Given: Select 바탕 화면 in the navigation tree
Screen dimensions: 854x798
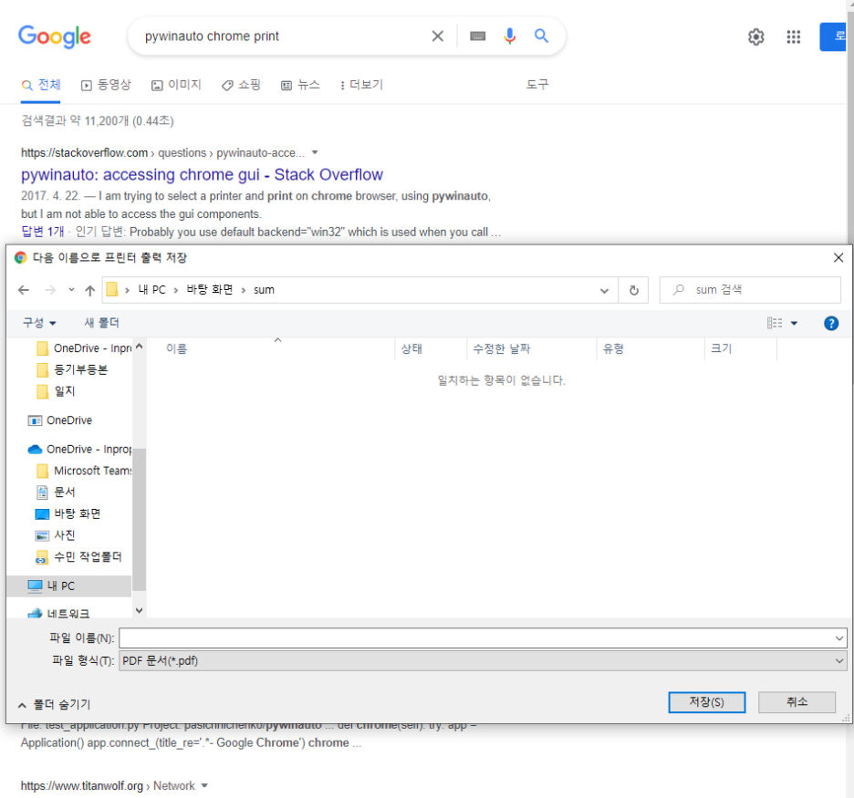Looking at the screenshot, I should coord(68,513).
